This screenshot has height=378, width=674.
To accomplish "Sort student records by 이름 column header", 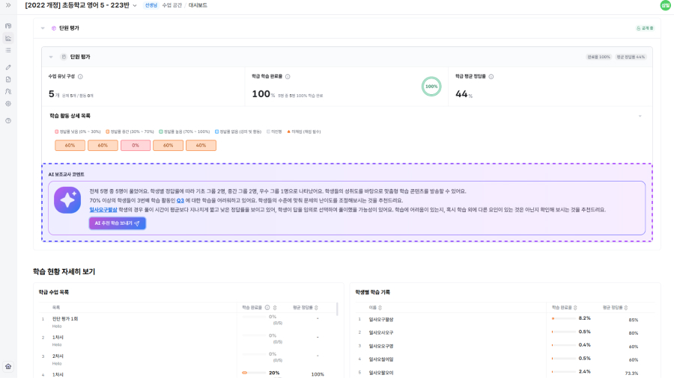I will pos(374,307).
